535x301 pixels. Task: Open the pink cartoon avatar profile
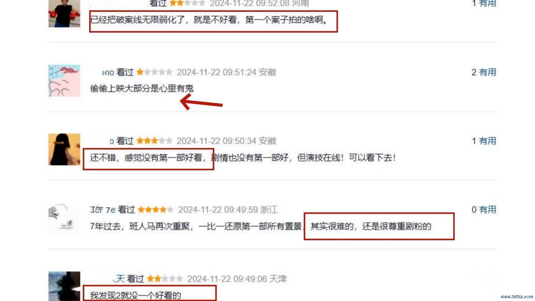[x=64, y=81]
